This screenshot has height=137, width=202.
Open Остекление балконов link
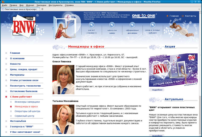pyautogui.click(x=24, y=91)
